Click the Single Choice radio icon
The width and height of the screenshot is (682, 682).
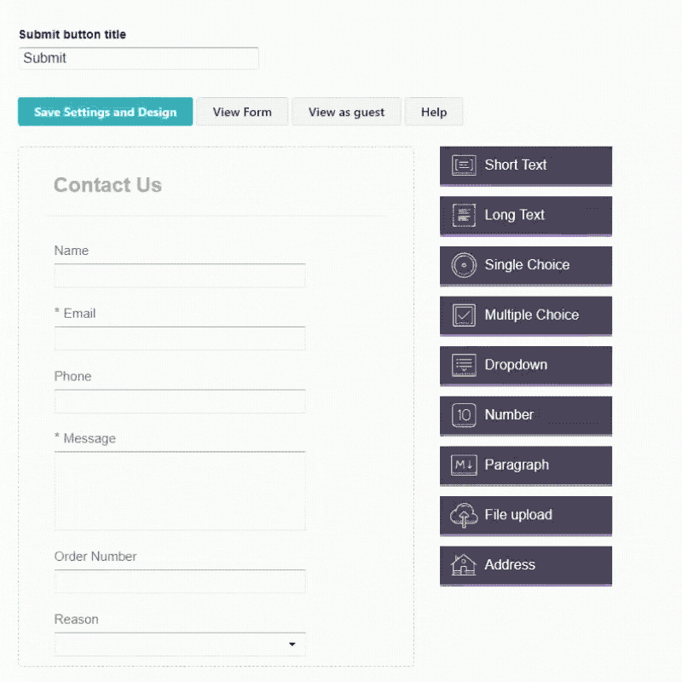(x=464, y=265)
